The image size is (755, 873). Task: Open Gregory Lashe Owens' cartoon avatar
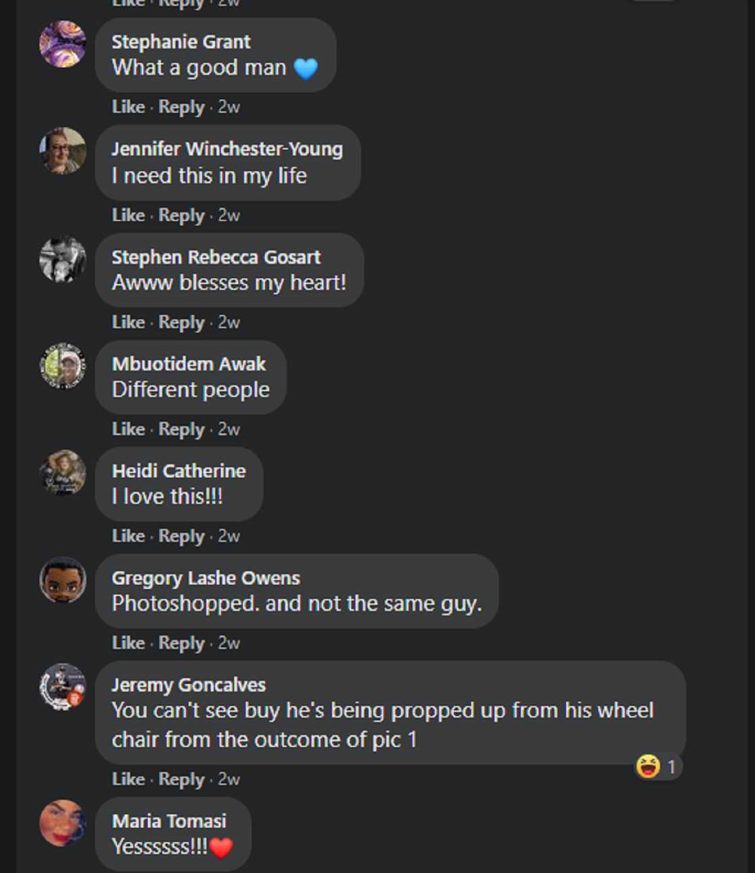point(63,580)
